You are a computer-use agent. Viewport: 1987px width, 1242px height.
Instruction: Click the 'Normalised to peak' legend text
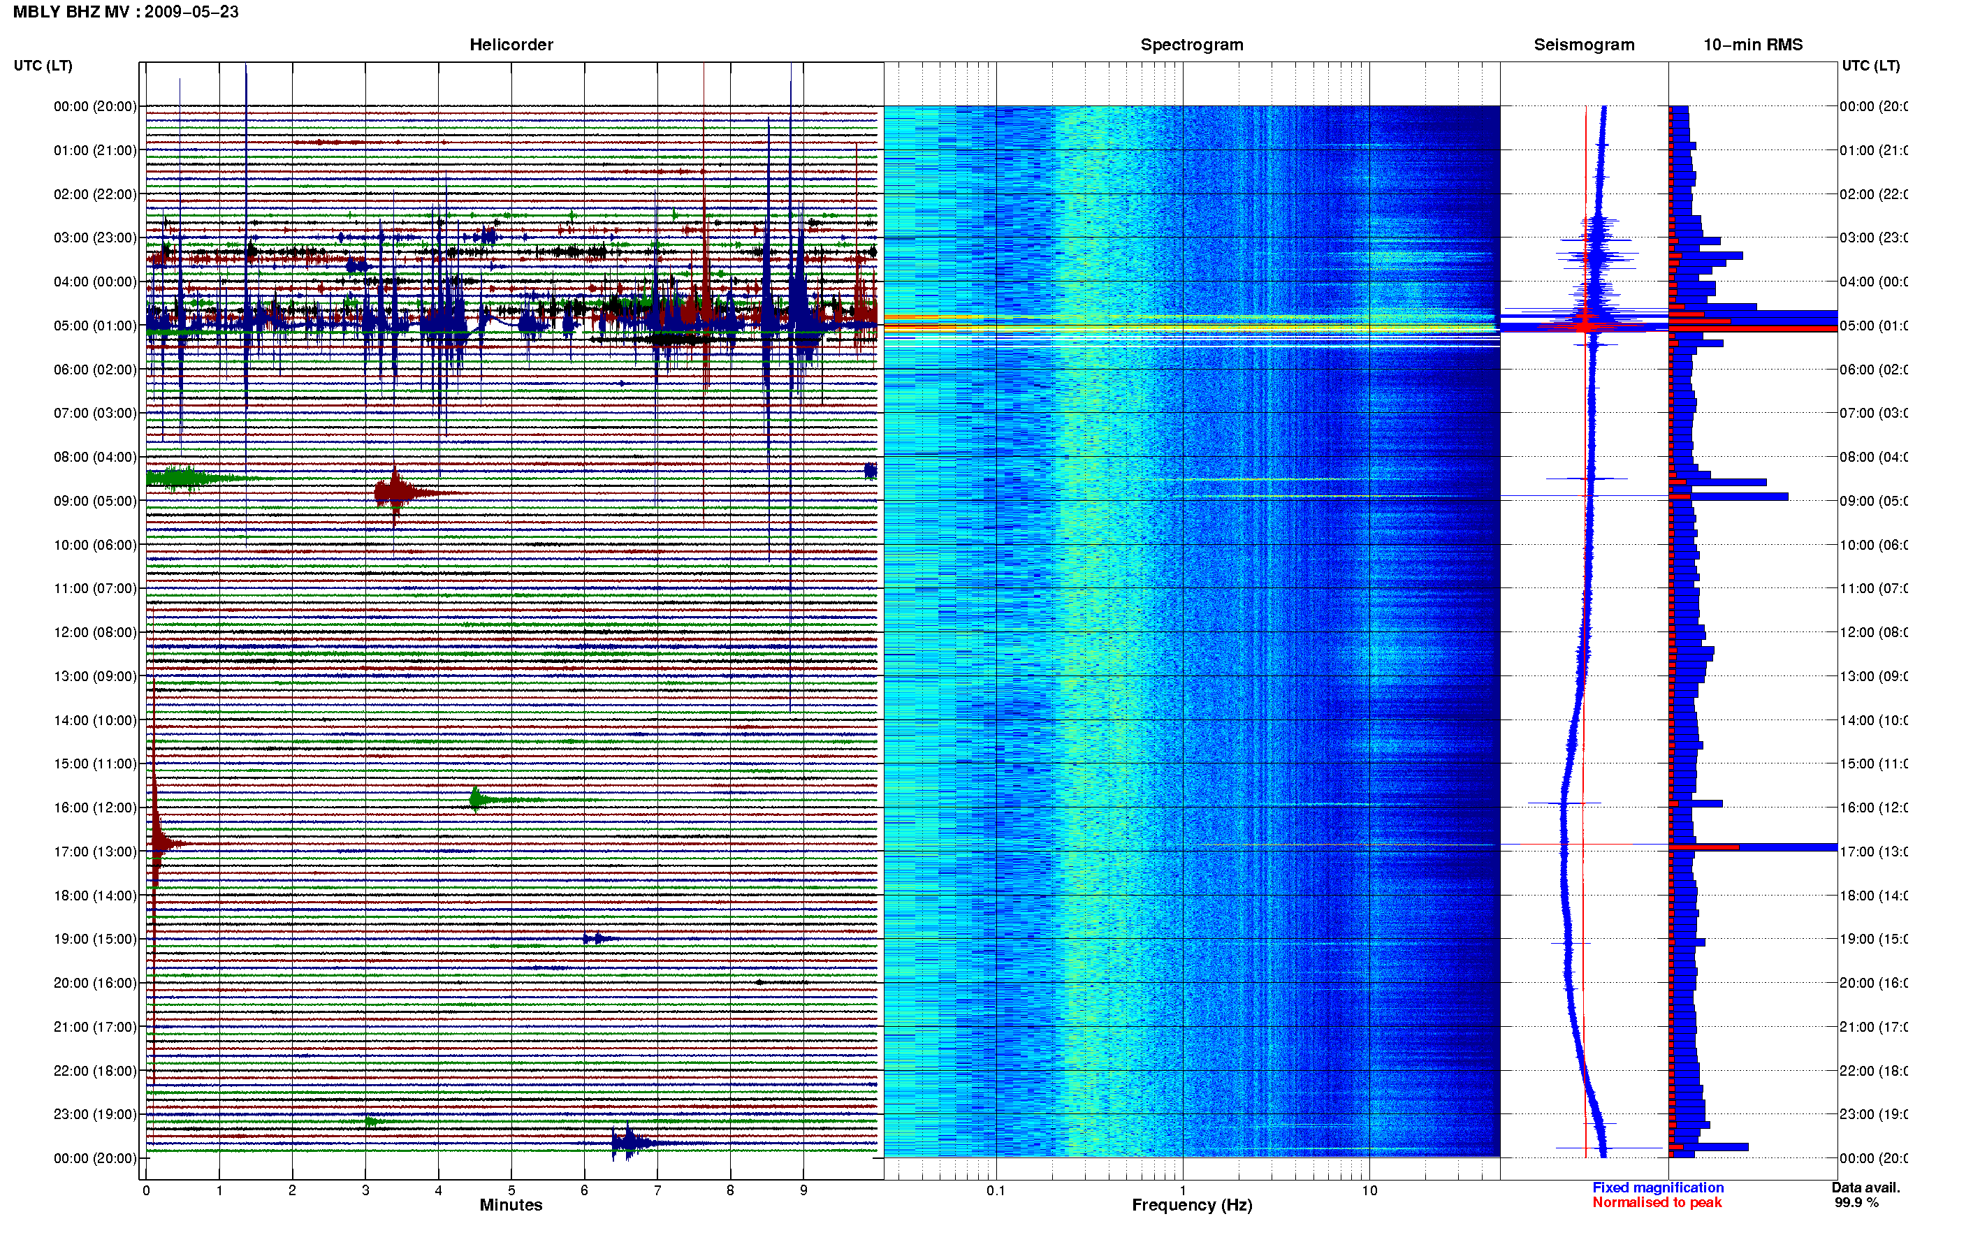(x=1657, y=1203)
